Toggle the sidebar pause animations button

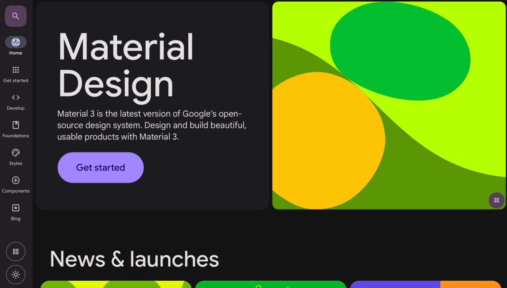(16, 252)
